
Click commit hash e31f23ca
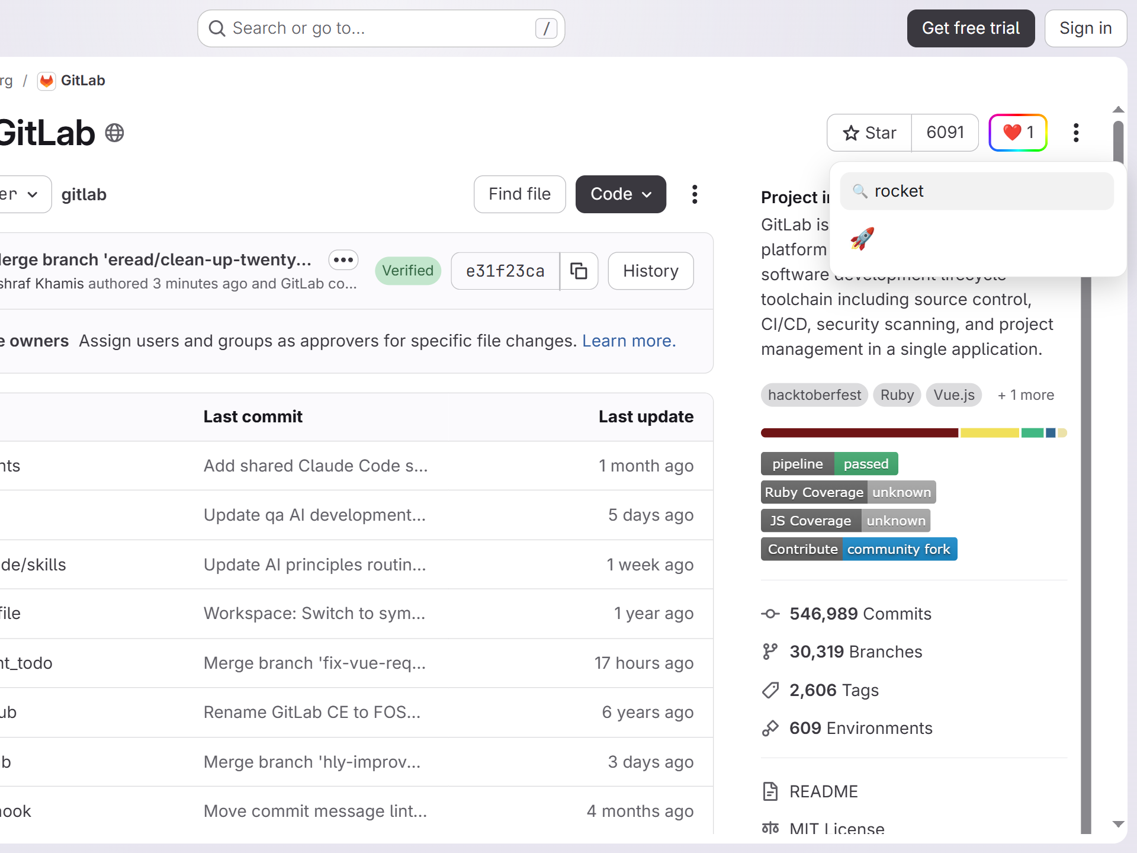tap(505, 271)
